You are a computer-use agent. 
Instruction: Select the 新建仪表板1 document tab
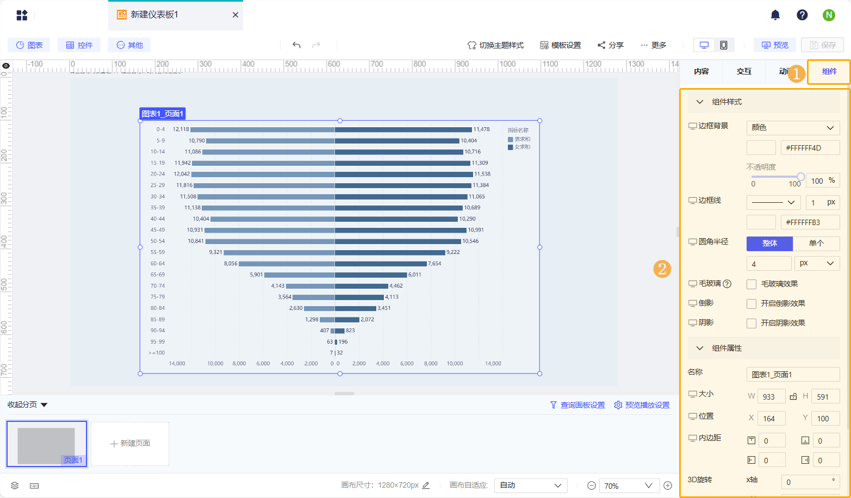point(175,15)
